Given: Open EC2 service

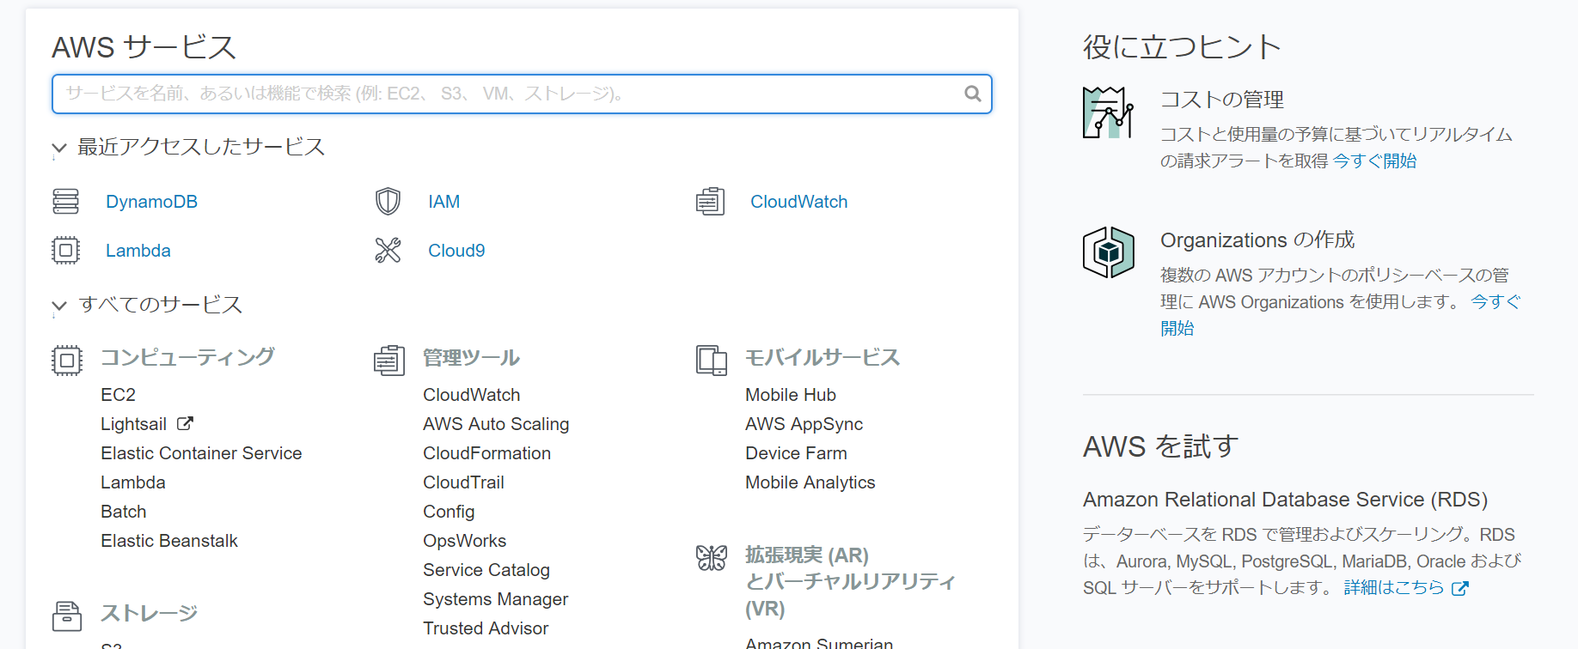Looking at the screenshot, I should coord(118,395).
